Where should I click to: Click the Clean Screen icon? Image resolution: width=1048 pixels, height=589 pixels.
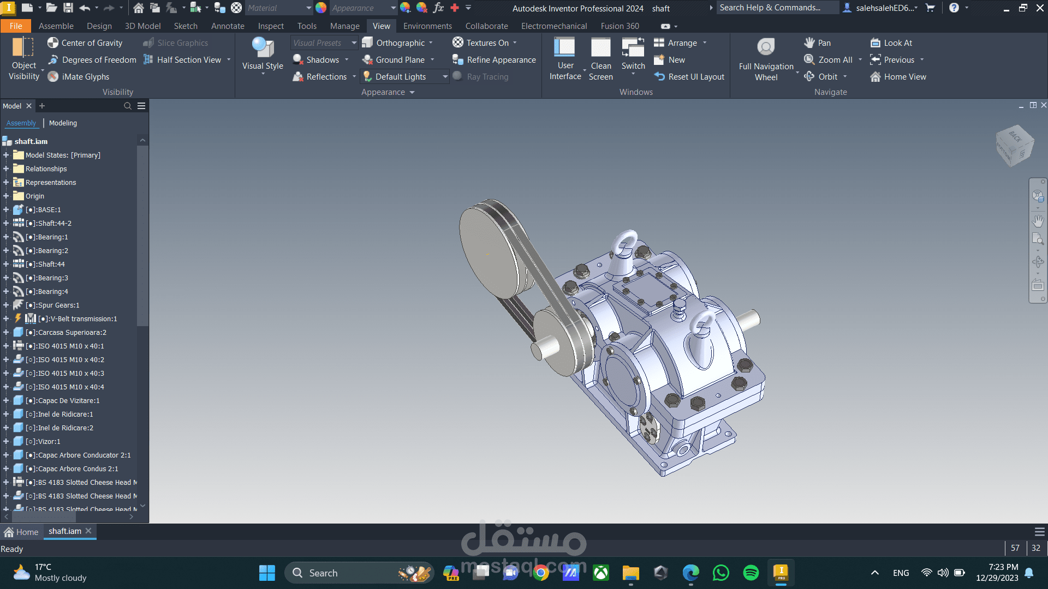(600, 48)
